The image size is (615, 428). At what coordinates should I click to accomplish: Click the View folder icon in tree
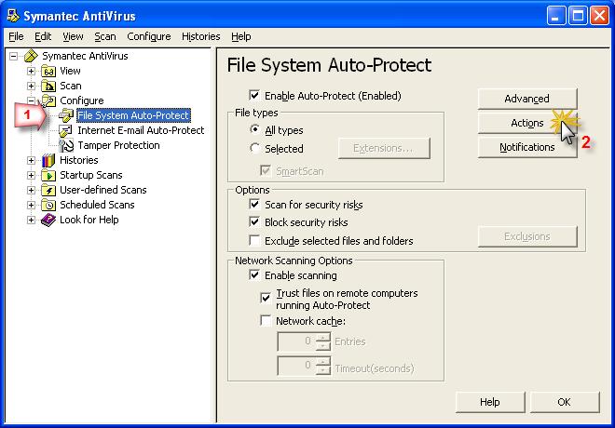pos(48,72)
